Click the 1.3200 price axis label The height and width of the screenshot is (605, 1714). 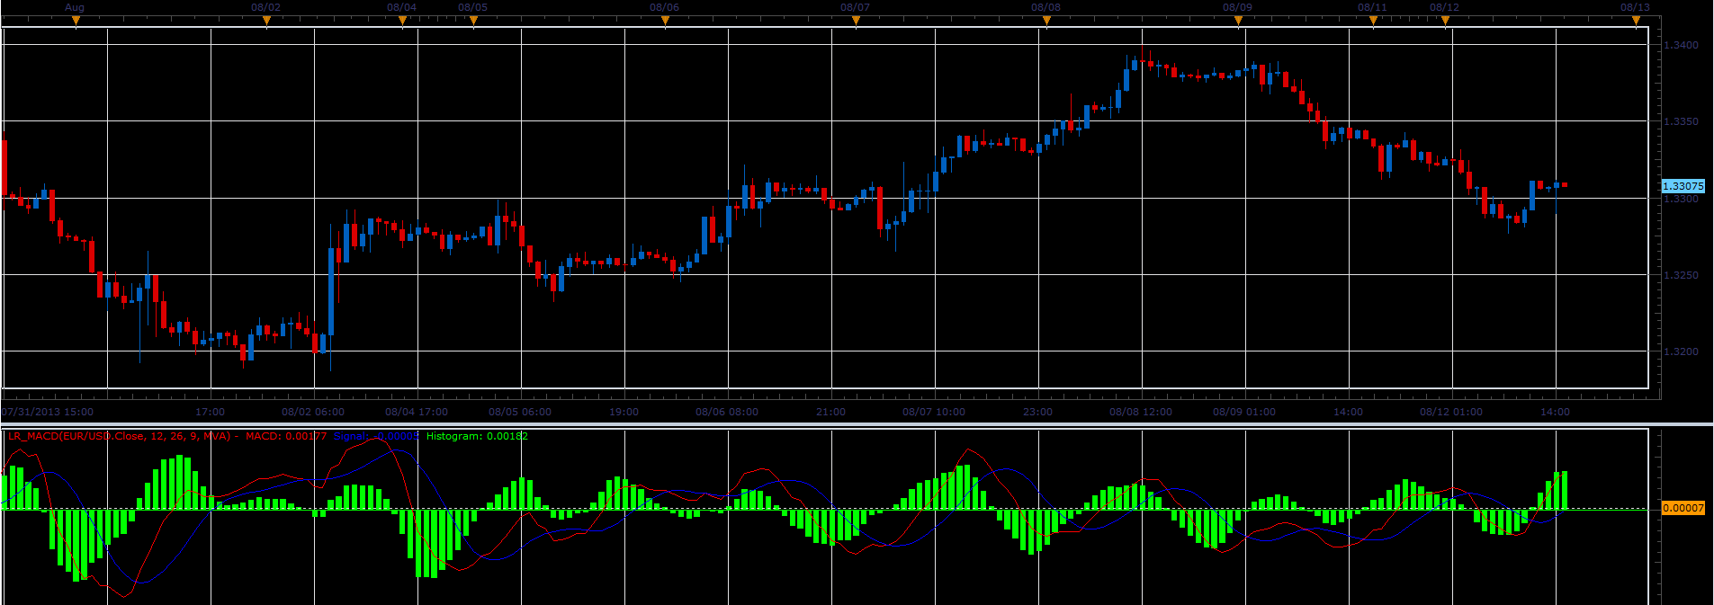point(1682,351)
